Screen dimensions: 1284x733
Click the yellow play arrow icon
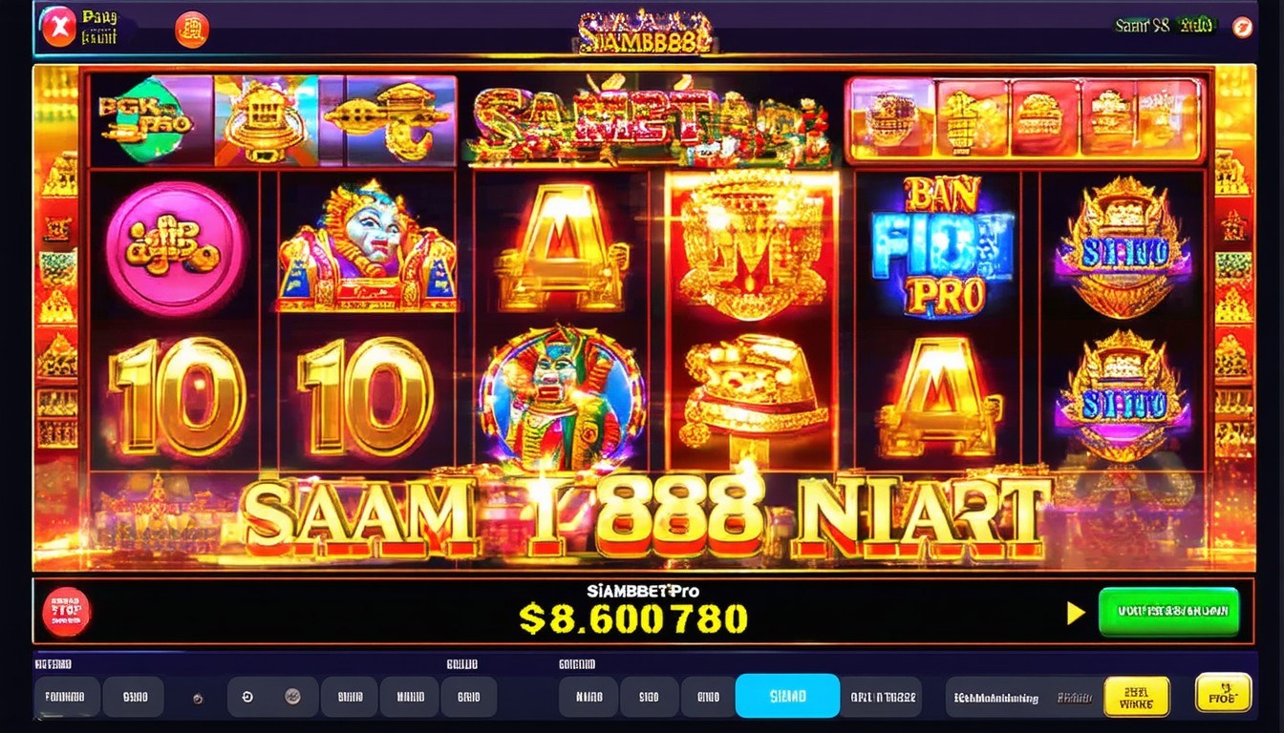point(1076,613)
